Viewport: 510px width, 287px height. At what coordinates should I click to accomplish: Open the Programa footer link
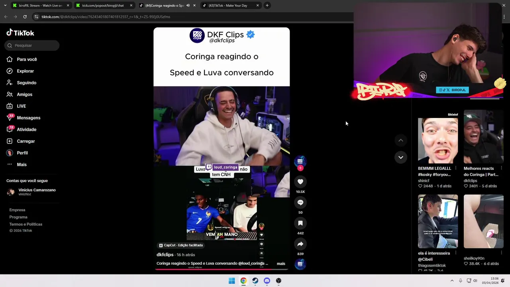18,217
